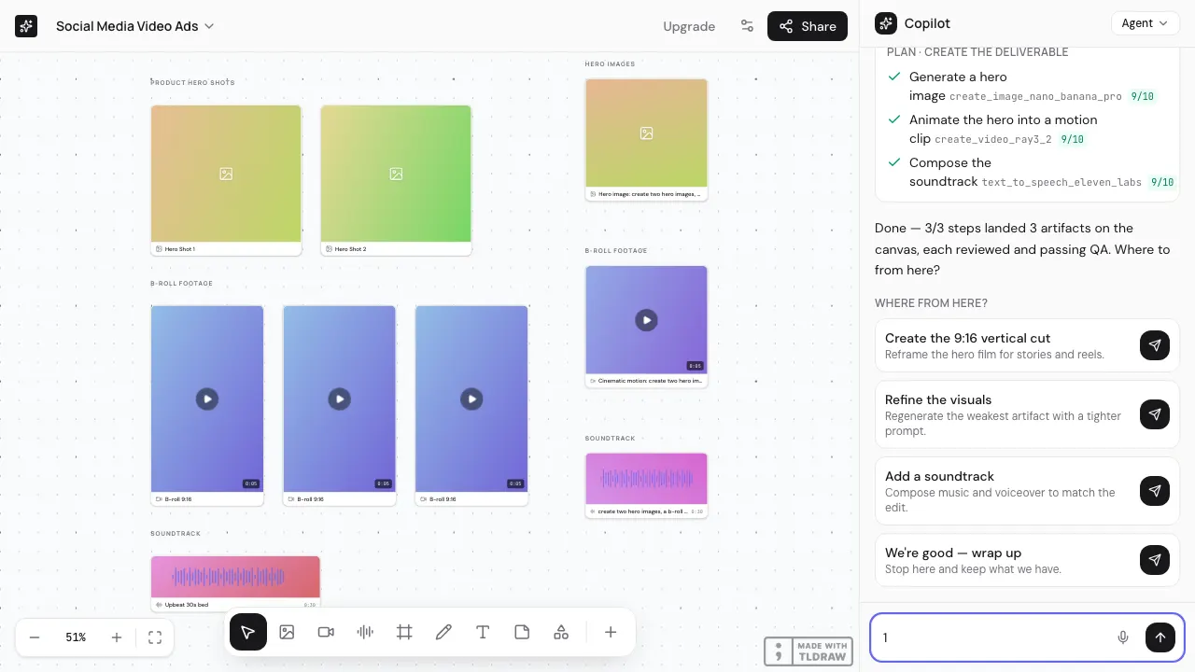
Task: Select the sticky note tool
Action: tap(522, 632)
